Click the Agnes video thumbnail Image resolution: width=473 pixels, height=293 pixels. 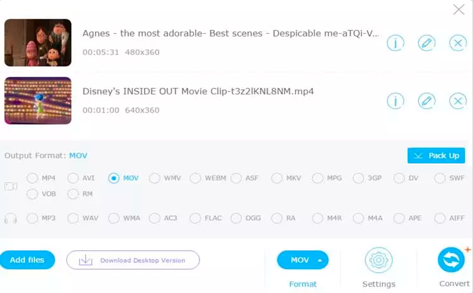pyautogui.click(x=38, y=43)
